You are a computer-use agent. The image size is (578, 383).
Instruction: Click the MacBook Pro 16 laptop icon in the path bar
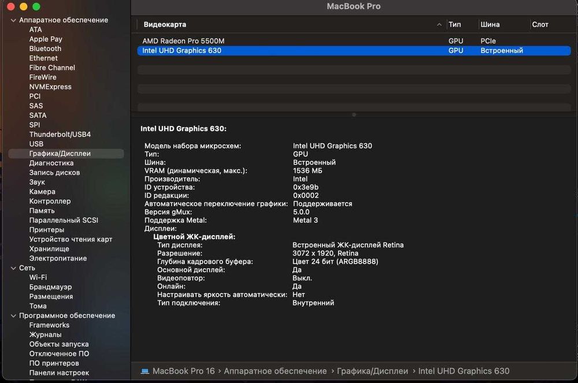point(145,371)
